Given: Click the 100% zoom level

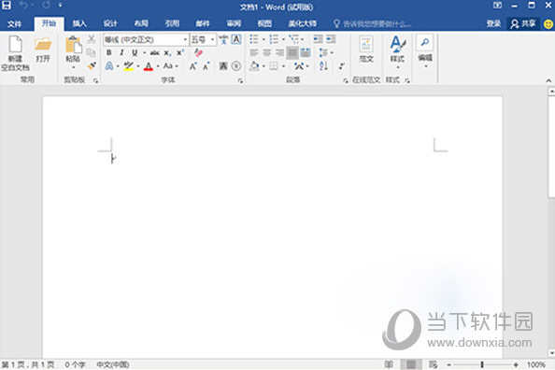Looking at the screenshot, I should point(536,364).
